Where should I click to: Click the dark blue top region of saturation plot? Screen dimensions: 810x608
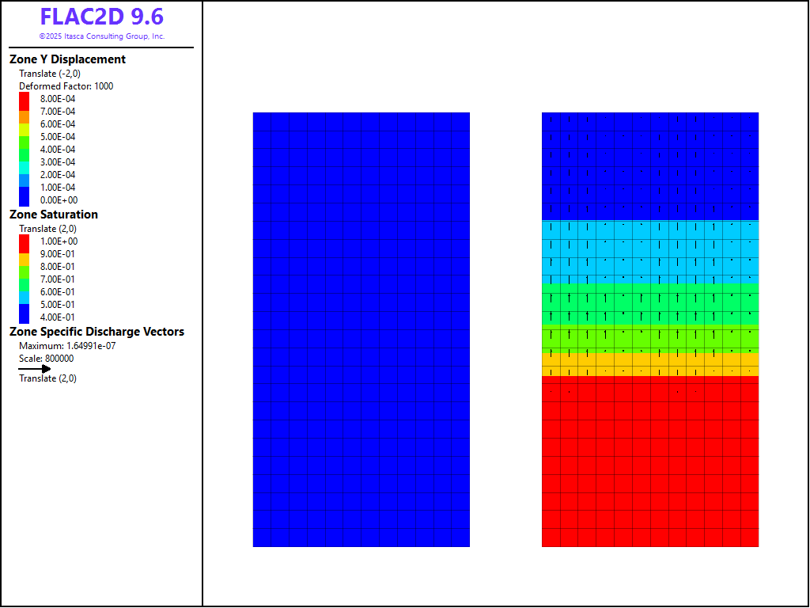650,166
